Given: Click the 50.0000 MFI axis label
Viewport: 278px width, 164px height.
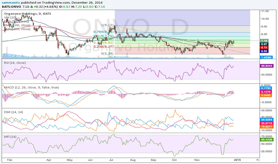Looking at the screenshot, I should [x=267, y=144].
